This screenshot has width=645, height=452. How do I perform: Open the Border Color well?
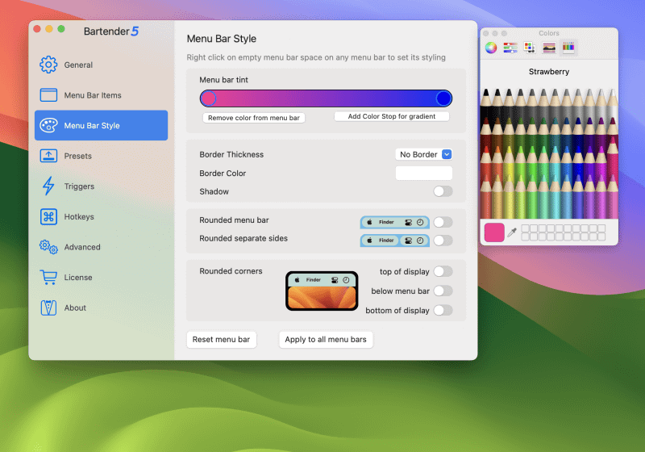pyautogui.click(x=424, y=173)
